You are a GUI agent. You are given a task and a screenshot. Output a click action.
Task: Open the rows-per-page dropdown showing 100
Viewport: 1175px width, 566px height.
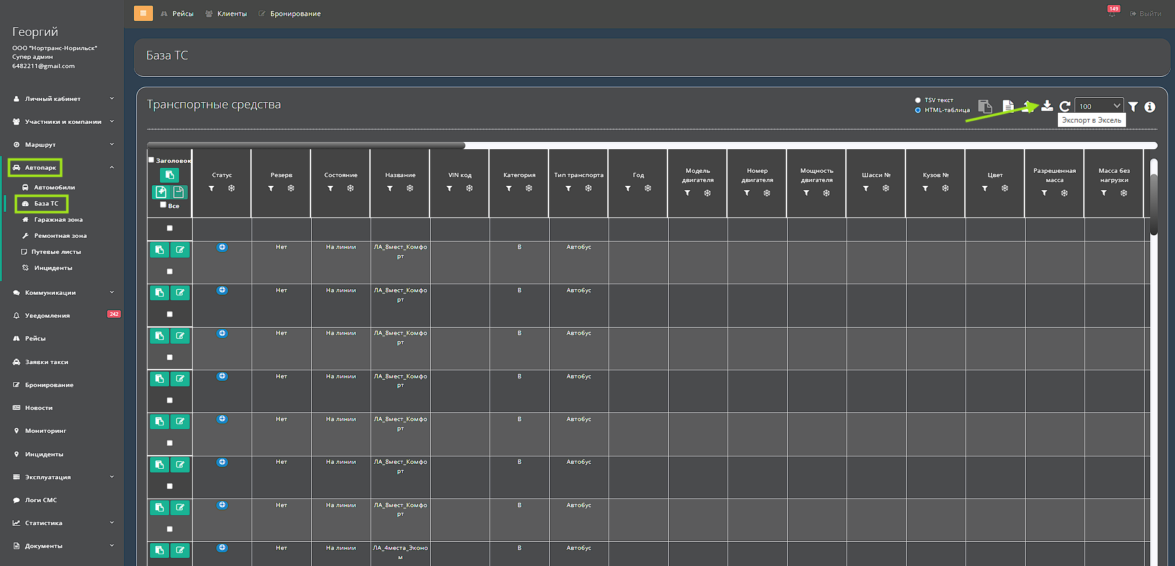(1099, 107)
